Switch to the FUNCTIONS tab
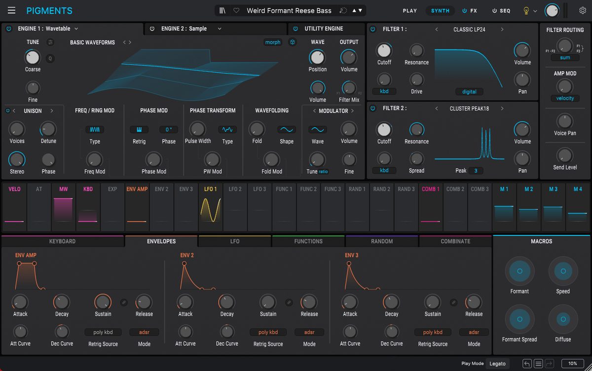592x371 pixels. click(308, 241)
